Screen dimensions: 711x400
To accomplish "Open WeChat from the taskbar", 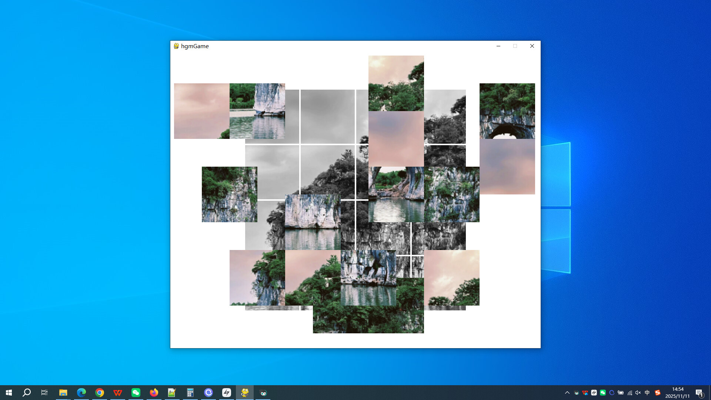I will (136, 393).
